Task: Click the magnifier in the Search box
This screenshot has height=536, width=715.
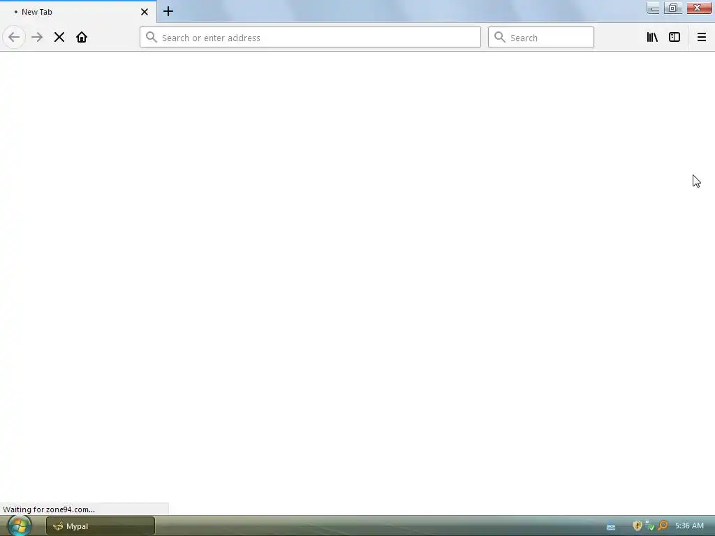Action: (500, 38)
